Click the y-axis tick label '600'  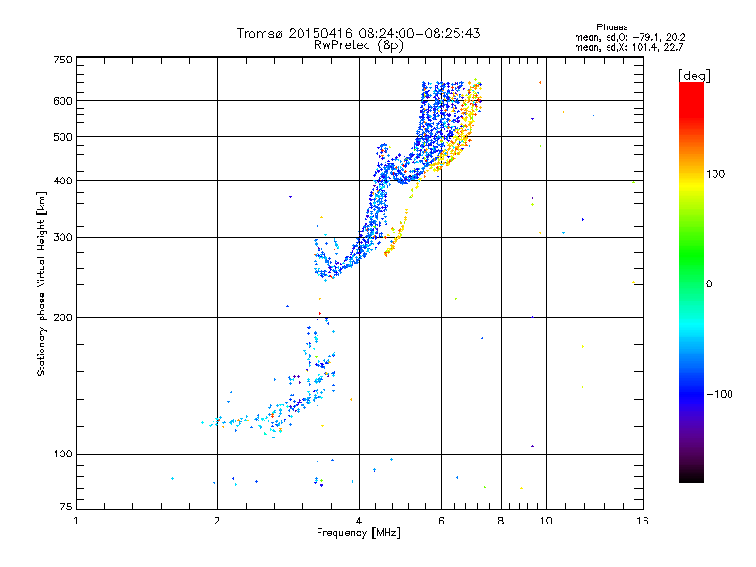62,101
